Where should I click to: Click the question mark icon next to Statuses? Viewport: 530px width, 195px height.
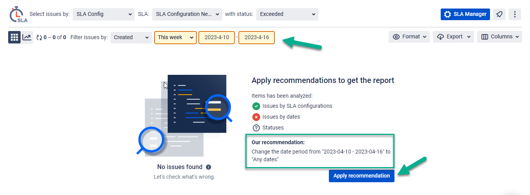[256, 128]
